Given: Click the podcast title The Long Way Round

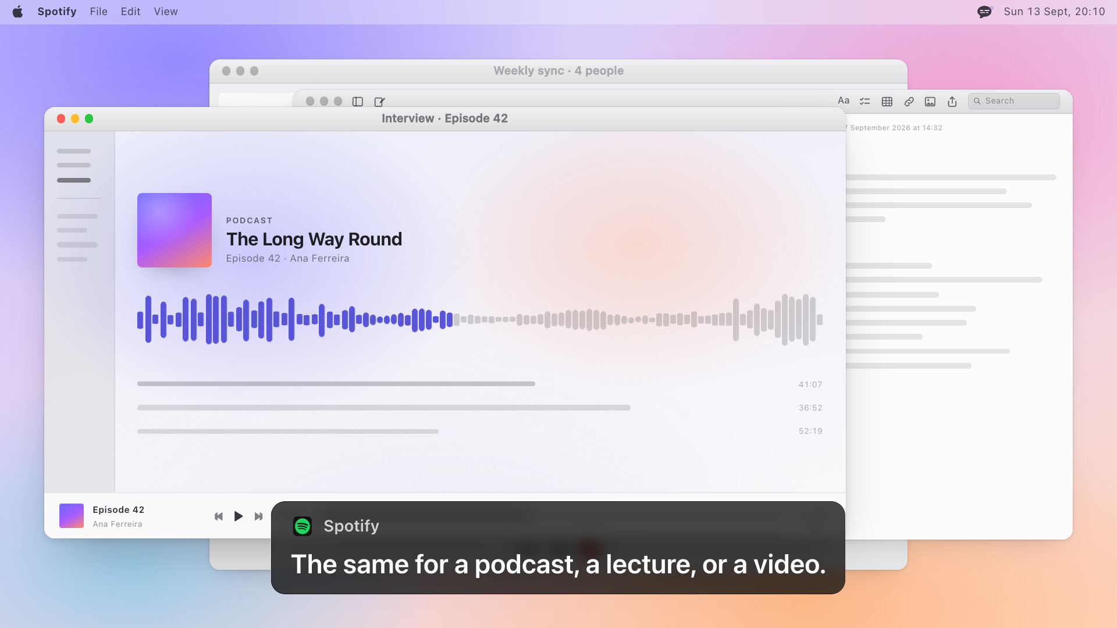Looking at the screenshot, I should [314, 239].
